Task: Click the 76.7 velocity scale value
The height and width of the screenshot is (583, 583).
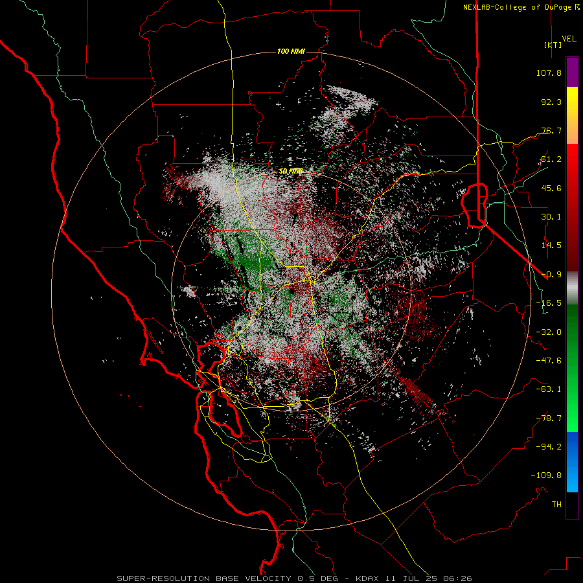Action: 551,130
